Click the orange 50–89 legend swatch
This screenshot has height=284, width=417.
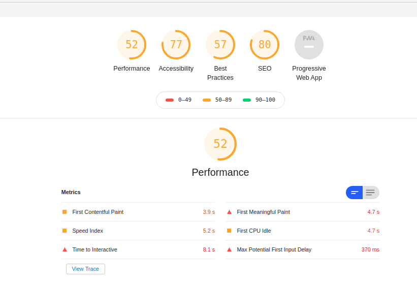point(207,100)
